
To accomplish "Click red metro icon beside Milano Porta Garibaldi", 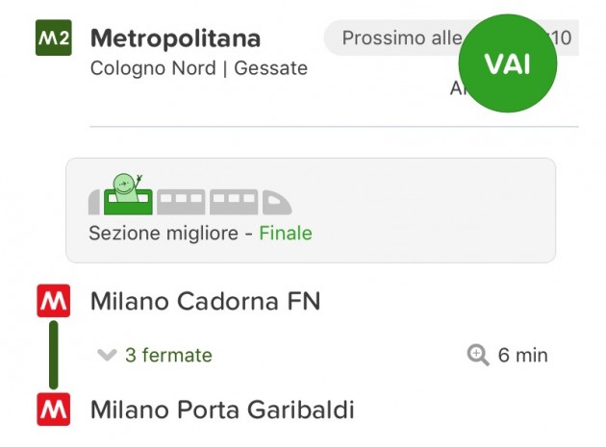I will (54, 410).
